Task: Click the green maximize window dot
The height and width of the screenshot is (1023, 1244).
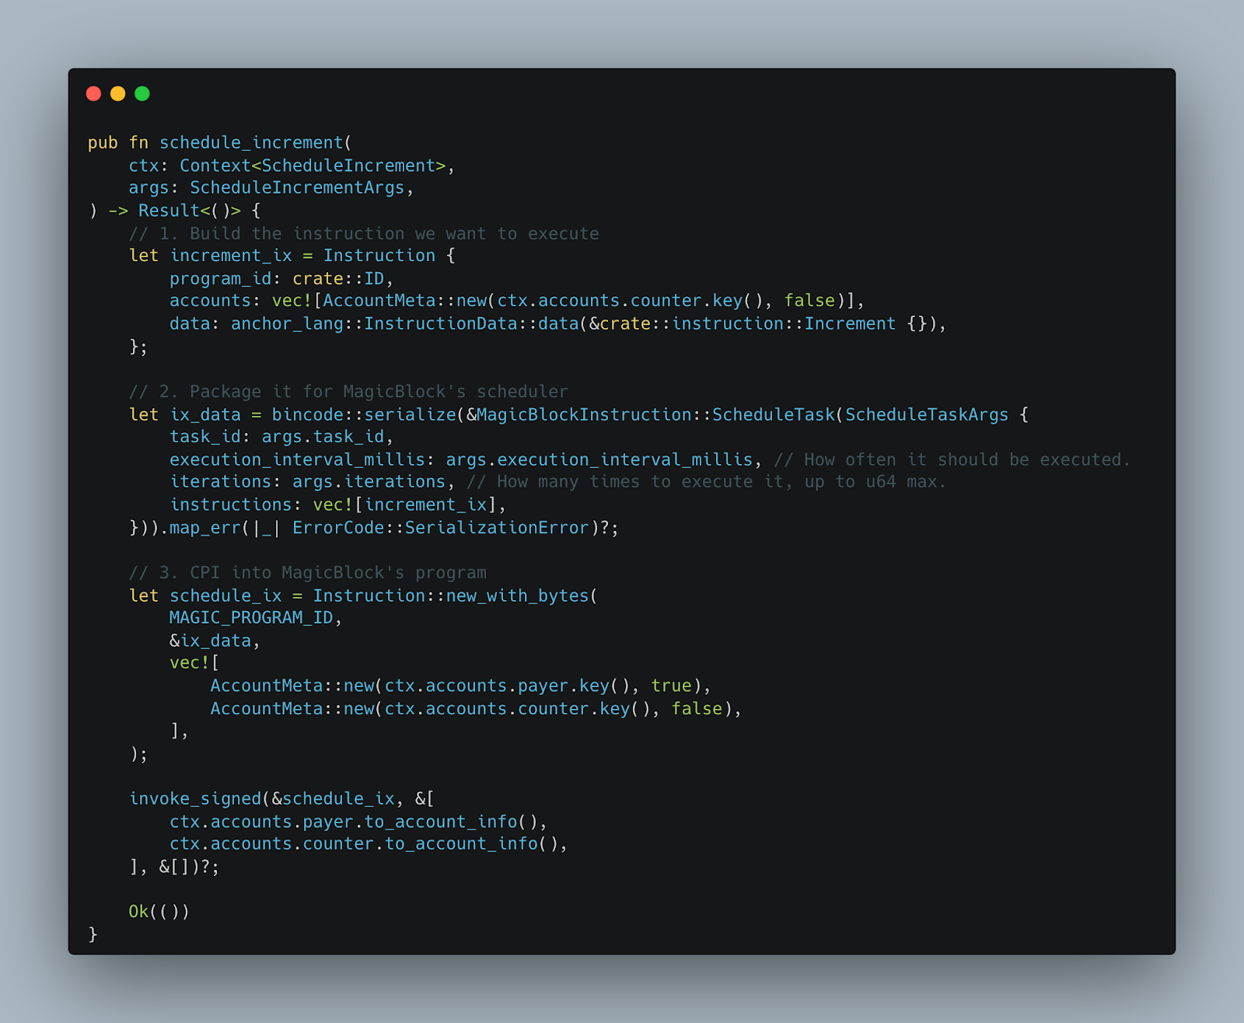Action: coord(142,93)
